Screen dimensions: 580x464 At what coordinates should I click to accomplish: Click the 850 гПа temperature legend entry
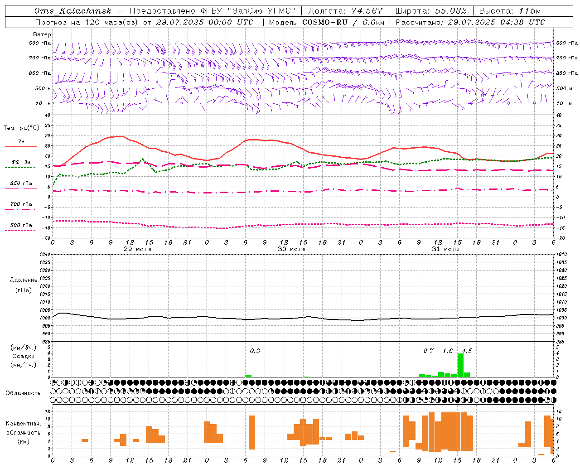[x=21, y=184]
